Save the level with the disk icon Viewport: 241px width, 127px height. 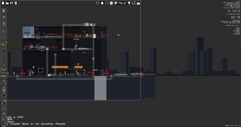pyautogui.click(x=12, y=3)
